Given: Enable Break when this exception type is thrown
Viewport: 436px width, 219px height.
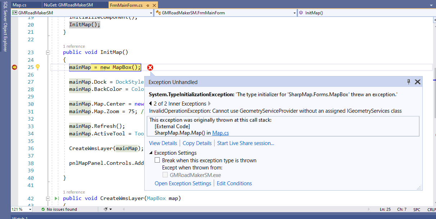Looking at the screenshot, I should 157,160.
